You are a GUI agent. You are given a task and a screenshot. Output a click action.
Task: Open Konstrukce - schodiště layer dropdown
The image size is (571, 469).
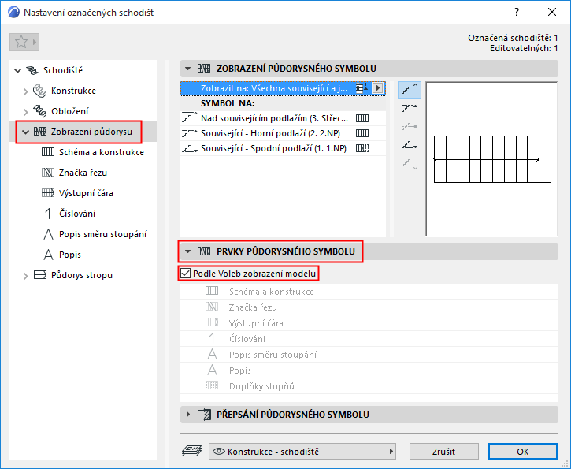tap(302, 452)
